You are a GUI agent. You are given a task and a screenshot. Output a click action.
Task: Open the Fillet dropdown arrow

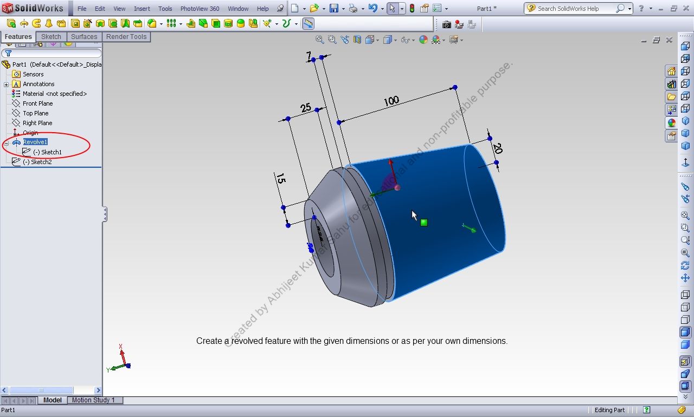tap(161, 24)
